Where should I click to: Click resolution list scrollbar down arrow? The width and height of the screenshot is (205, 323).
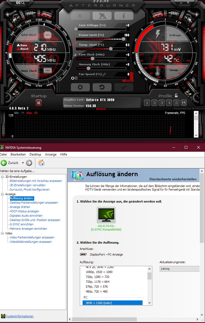[150, 303]
